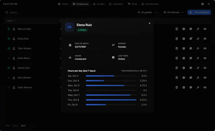The height and width of the screenshot is (131, 215).
Task: Open Elena Ruiz's notes icon
Action: pos(191,39)
